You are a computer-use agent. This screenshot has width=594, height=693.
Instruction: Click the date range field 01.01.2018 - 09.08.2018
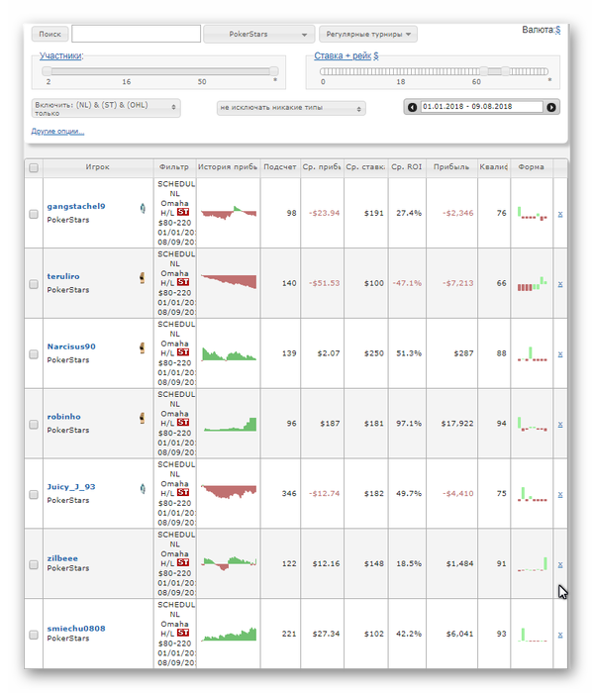coord(482,107)
